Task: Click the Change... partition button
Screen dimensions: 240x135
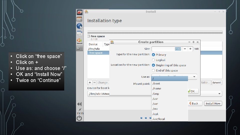Action: (103, 83)
